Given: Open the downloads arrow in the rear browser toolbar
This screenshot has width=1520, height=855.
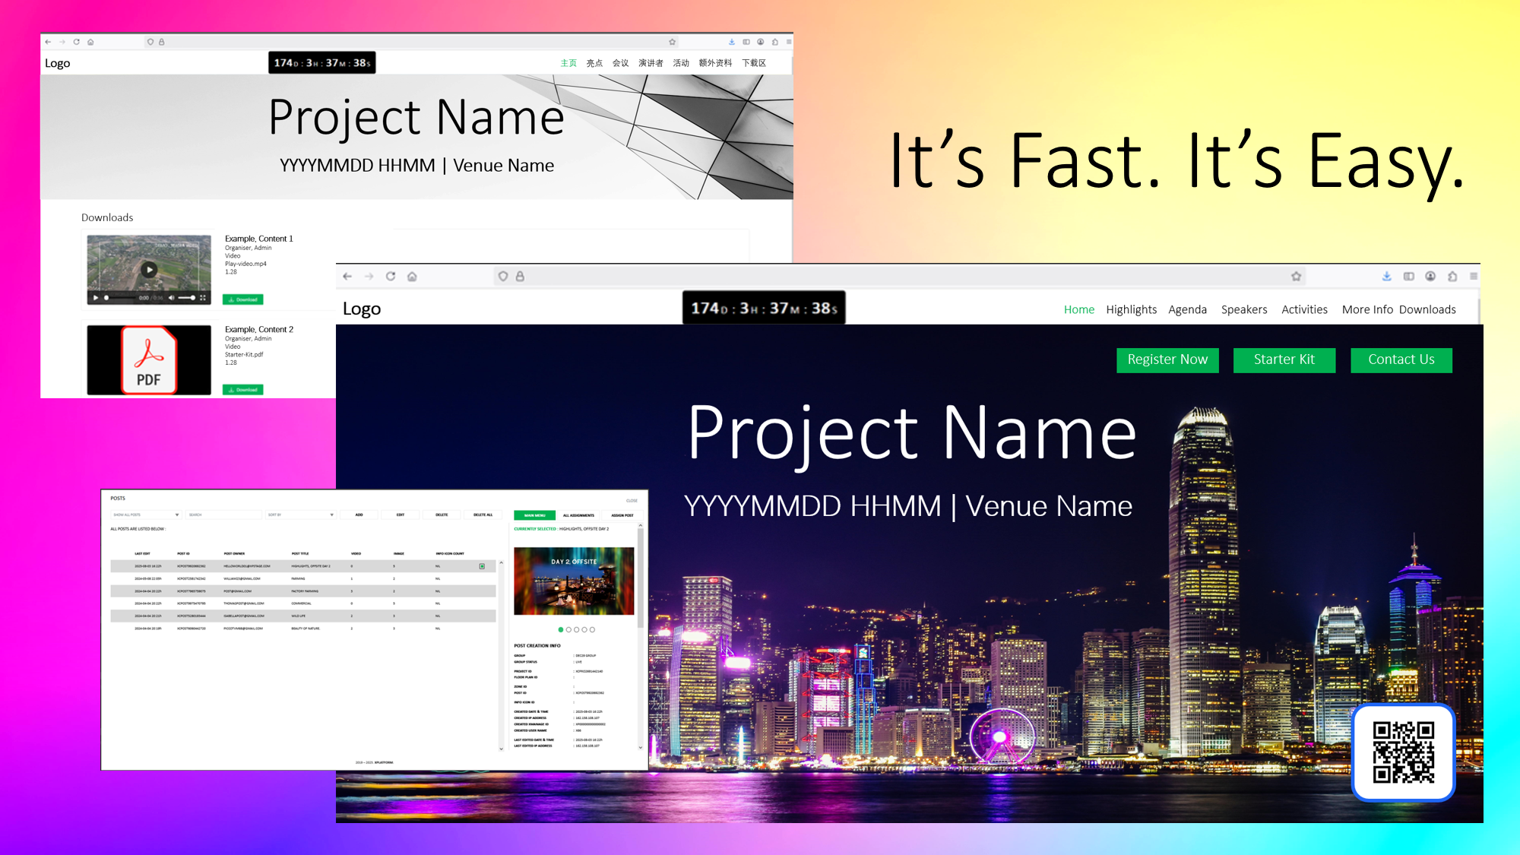Looking at the screenshot, I should (731, 42).
